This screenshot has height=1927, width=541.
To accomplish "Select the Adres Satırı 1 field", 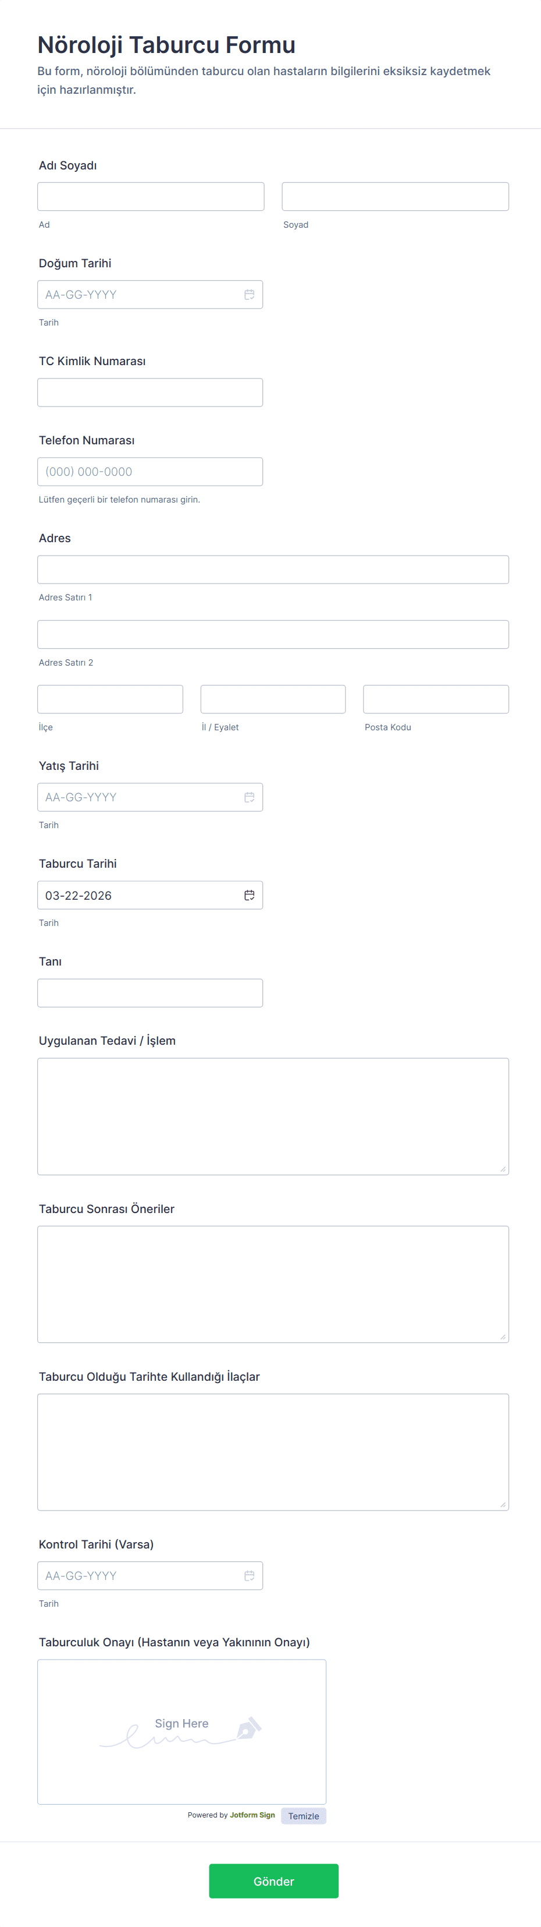I will click(273, 570).
